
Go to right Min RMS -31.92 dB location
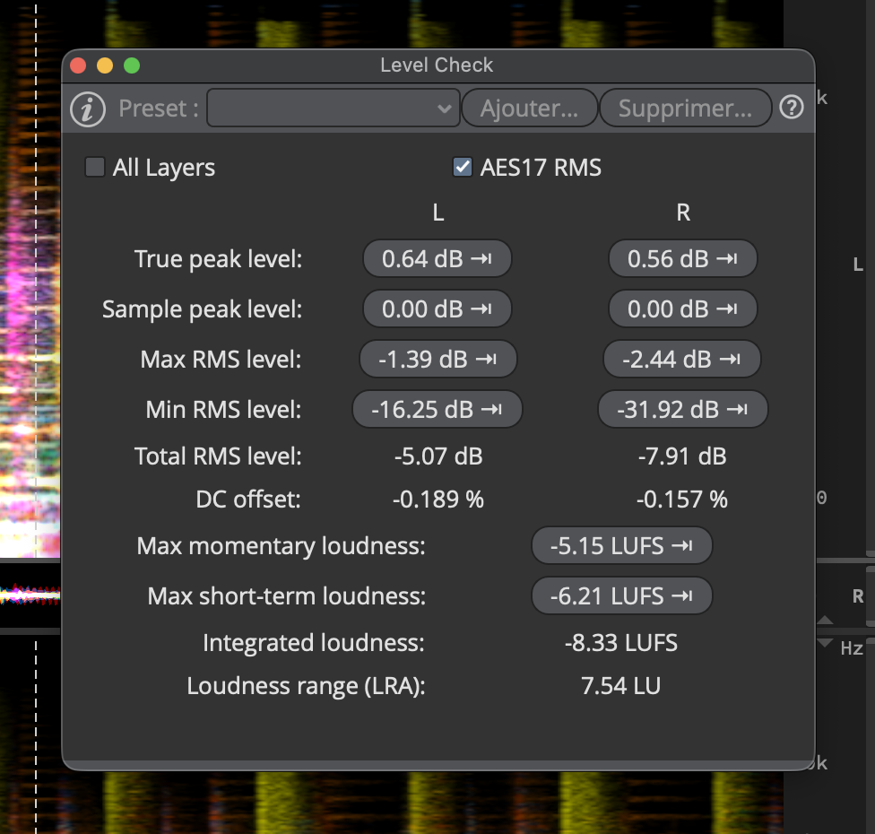click(x=682, y=409)
